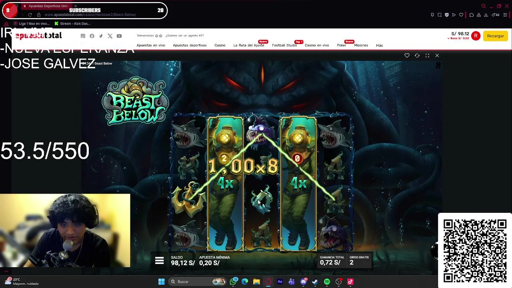Open Apuestas en vivo menu item
Viewport: 512px width, 288px height.
[x=151, y=45]
